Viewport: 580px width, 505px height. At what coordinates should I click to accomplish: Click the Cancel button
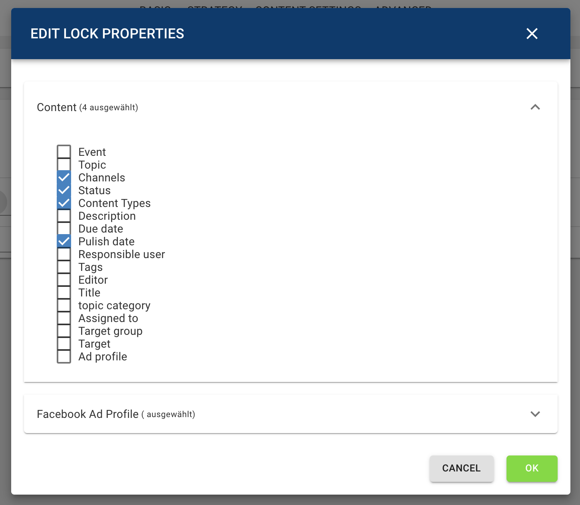(461, 468)
